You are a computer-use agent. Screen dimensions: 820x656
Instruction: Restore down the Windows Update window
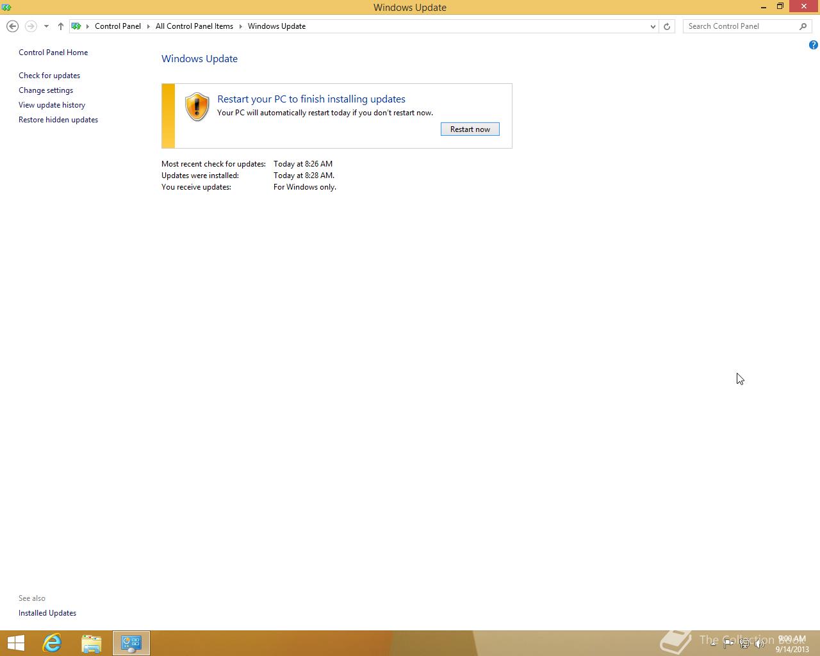[x=780, y=6]
